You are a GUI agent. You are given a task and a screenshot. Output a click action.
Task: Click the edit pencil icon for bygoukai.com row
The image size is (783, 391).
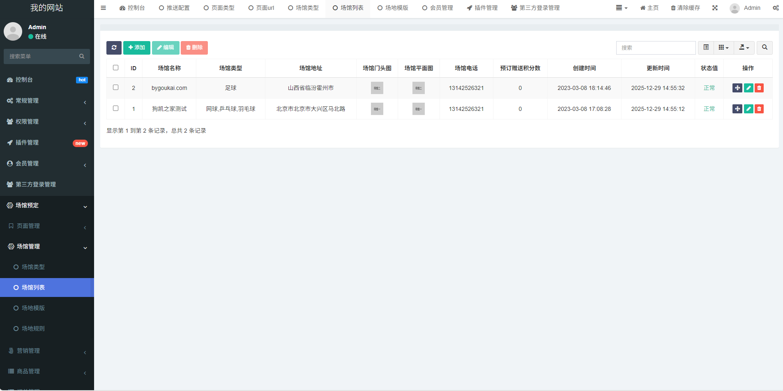[x=748, y=87]
